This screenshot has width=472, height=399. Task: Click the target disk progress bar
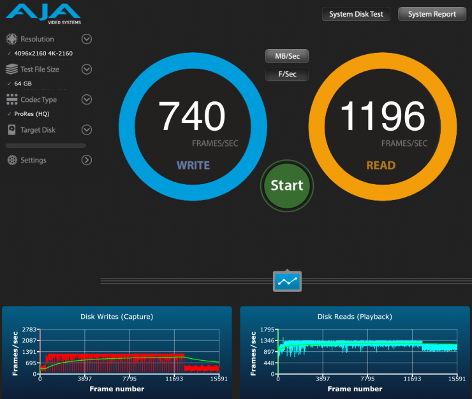(45, 146)
